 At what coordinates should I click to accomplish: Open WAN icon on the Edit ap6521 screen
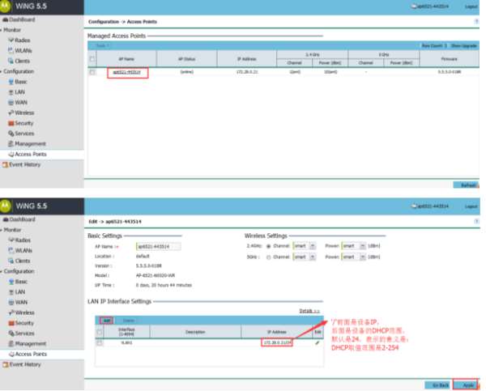point(11,303)
